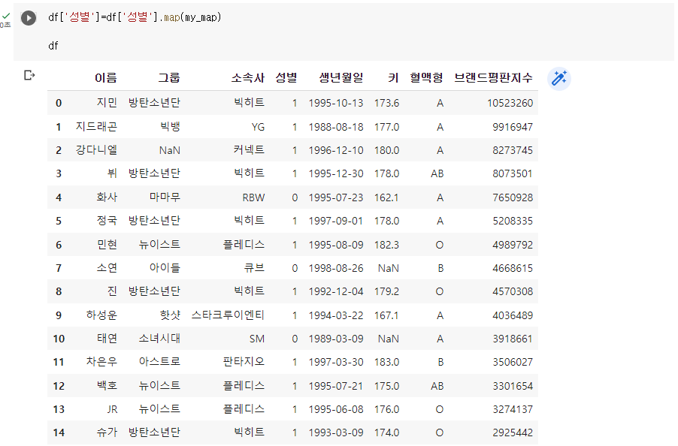Click row index label '14'

point(59,432)
